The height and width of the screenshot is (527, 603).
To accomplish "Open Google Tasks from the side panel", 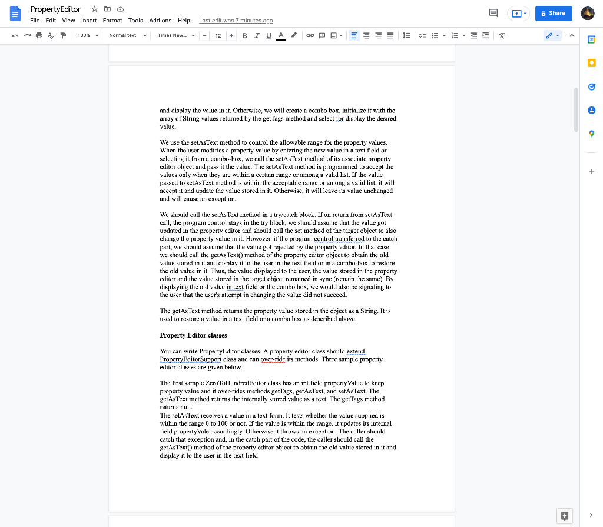I will (592, 86).
